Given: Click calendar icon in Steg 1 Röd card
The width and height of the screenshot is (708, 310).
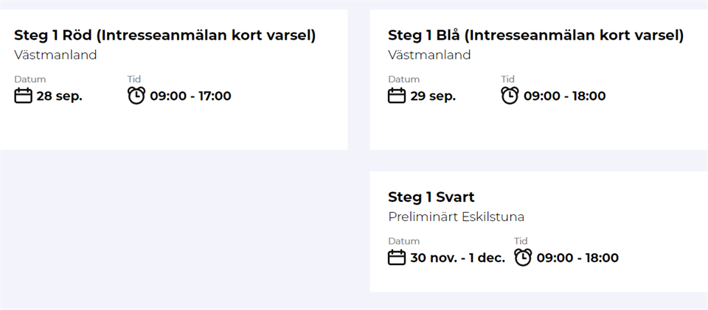Looking at the screenshot, I should click(23, 96).
